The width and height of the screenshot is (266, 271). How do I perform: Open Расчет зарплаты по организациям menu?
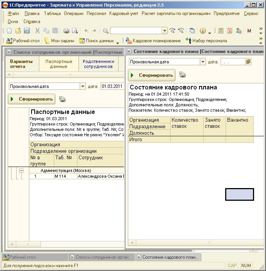176,13
